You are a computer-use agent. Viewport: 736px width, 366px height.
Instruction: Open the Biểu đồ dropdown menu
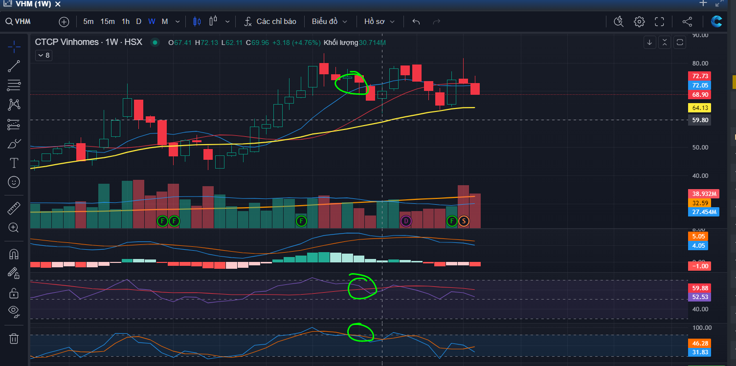(x=330, y=22)
